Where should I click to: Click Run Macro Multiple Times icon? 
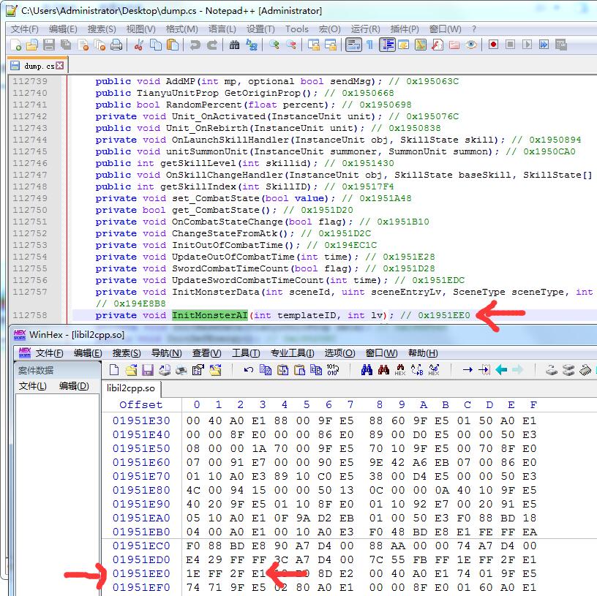[x=544, y=45]
